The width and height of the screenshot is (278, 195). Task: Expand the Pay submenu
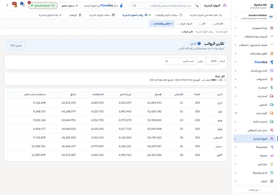[202, 23]
